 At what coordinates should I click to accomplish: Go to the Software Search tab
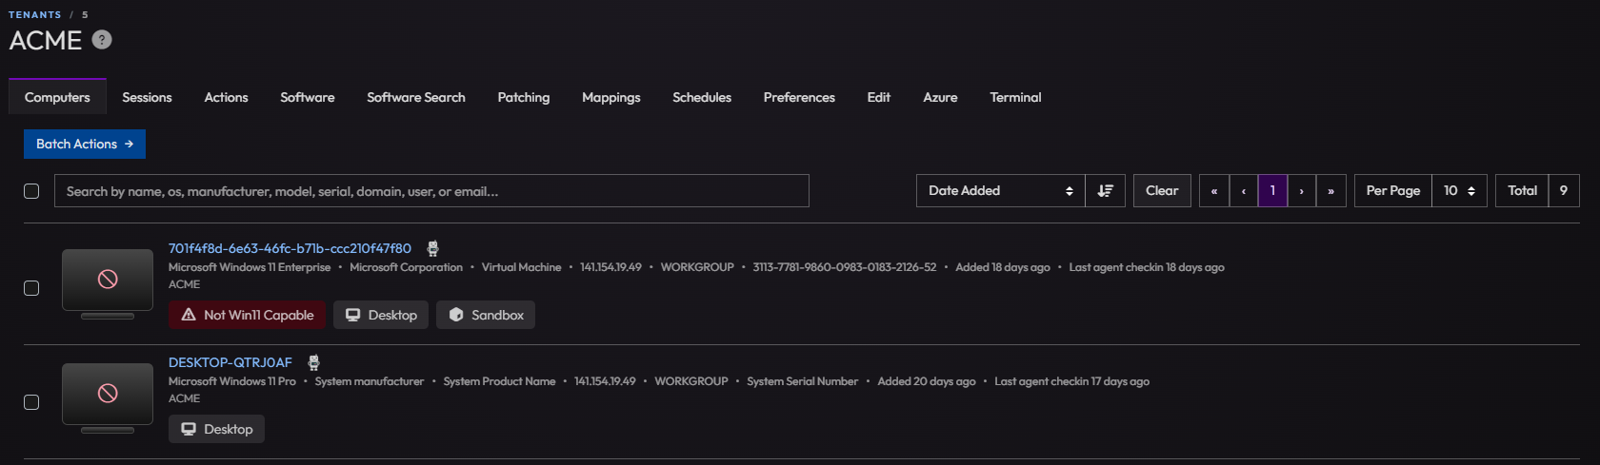pyautogui.click(x=416, y=97)
